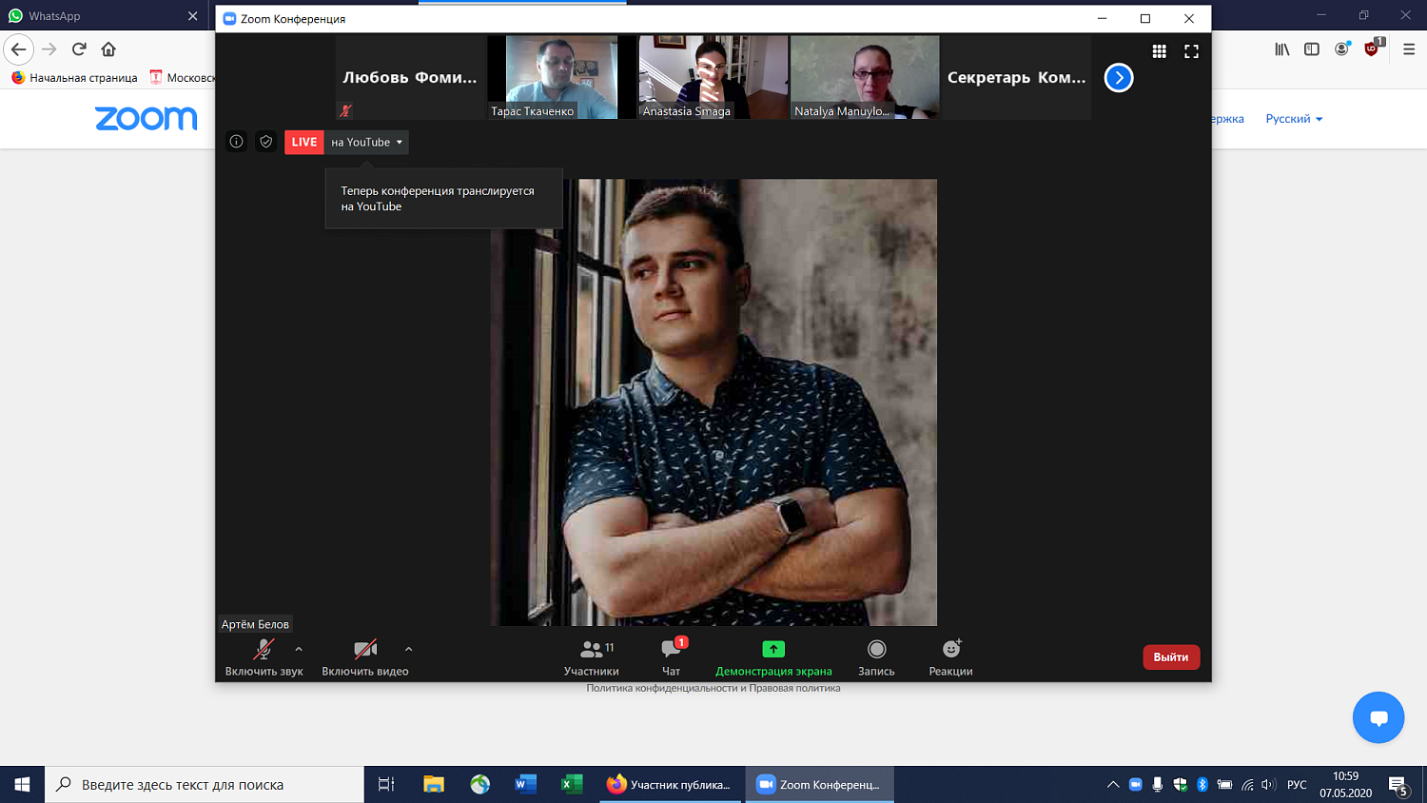Viewport: 1427px width, 803px height.
Task: Open Firefox hamburger menu
Action: click(1409, 49)
